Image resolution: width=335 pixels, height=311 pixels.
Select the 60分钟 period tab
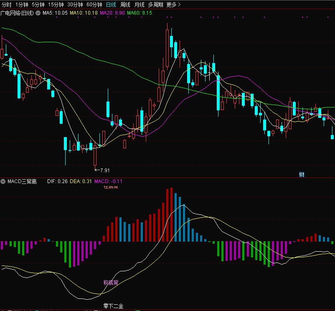94,5
